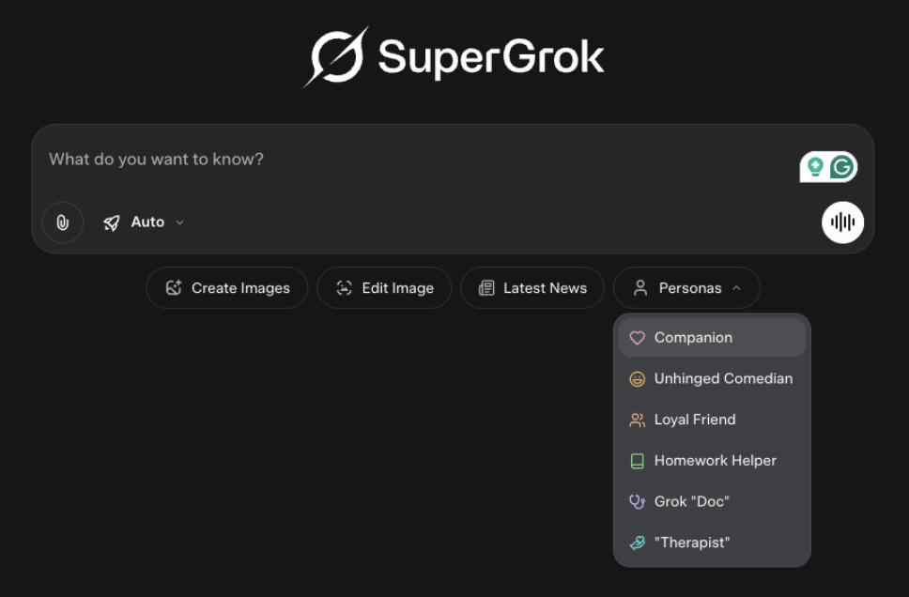Open the Auto model dropdown

coord(144,222)
